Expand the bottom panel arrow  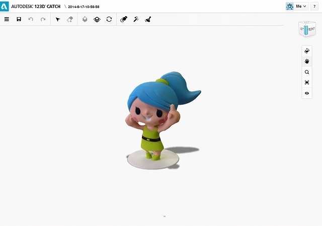coord(165,216)
